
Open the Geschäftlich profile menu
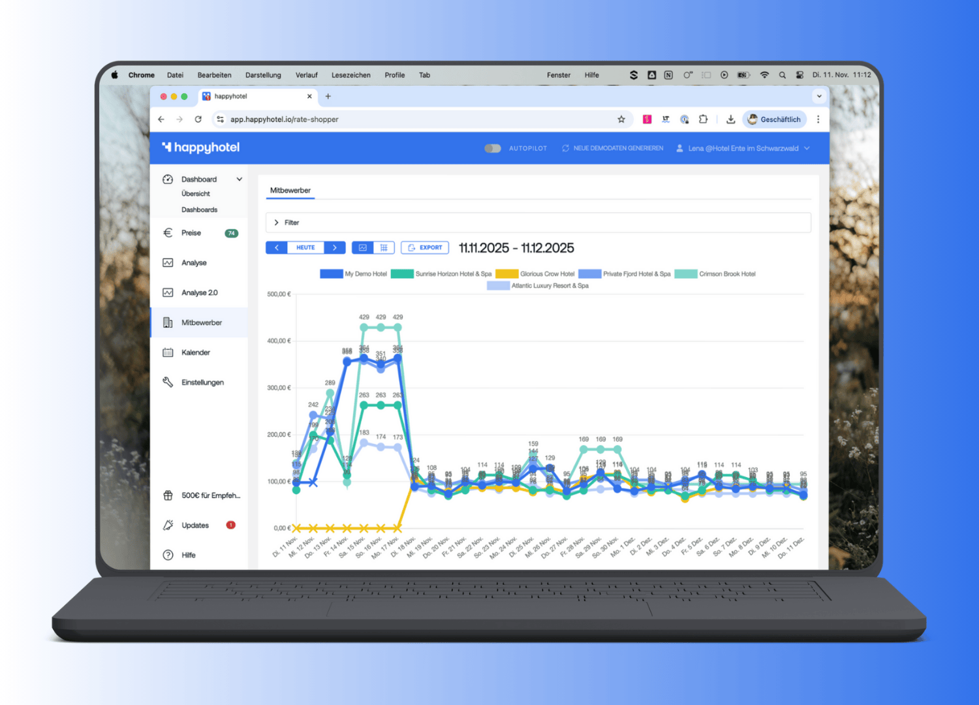pos(774,119)
